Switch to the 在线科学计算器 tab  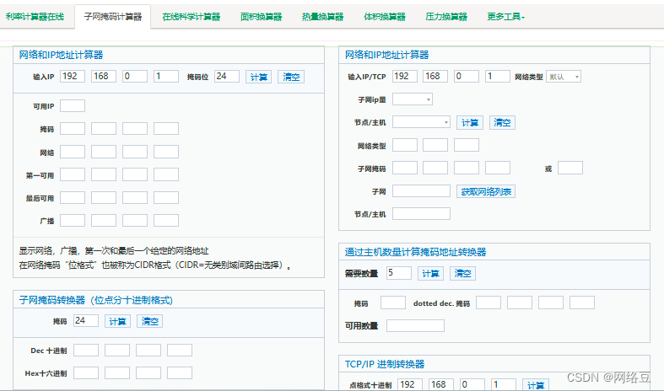click(191, 16)
